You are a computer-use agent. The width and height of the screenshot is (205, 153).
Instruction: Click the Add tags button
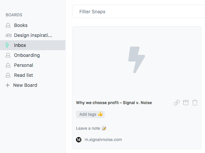point(90,114)
